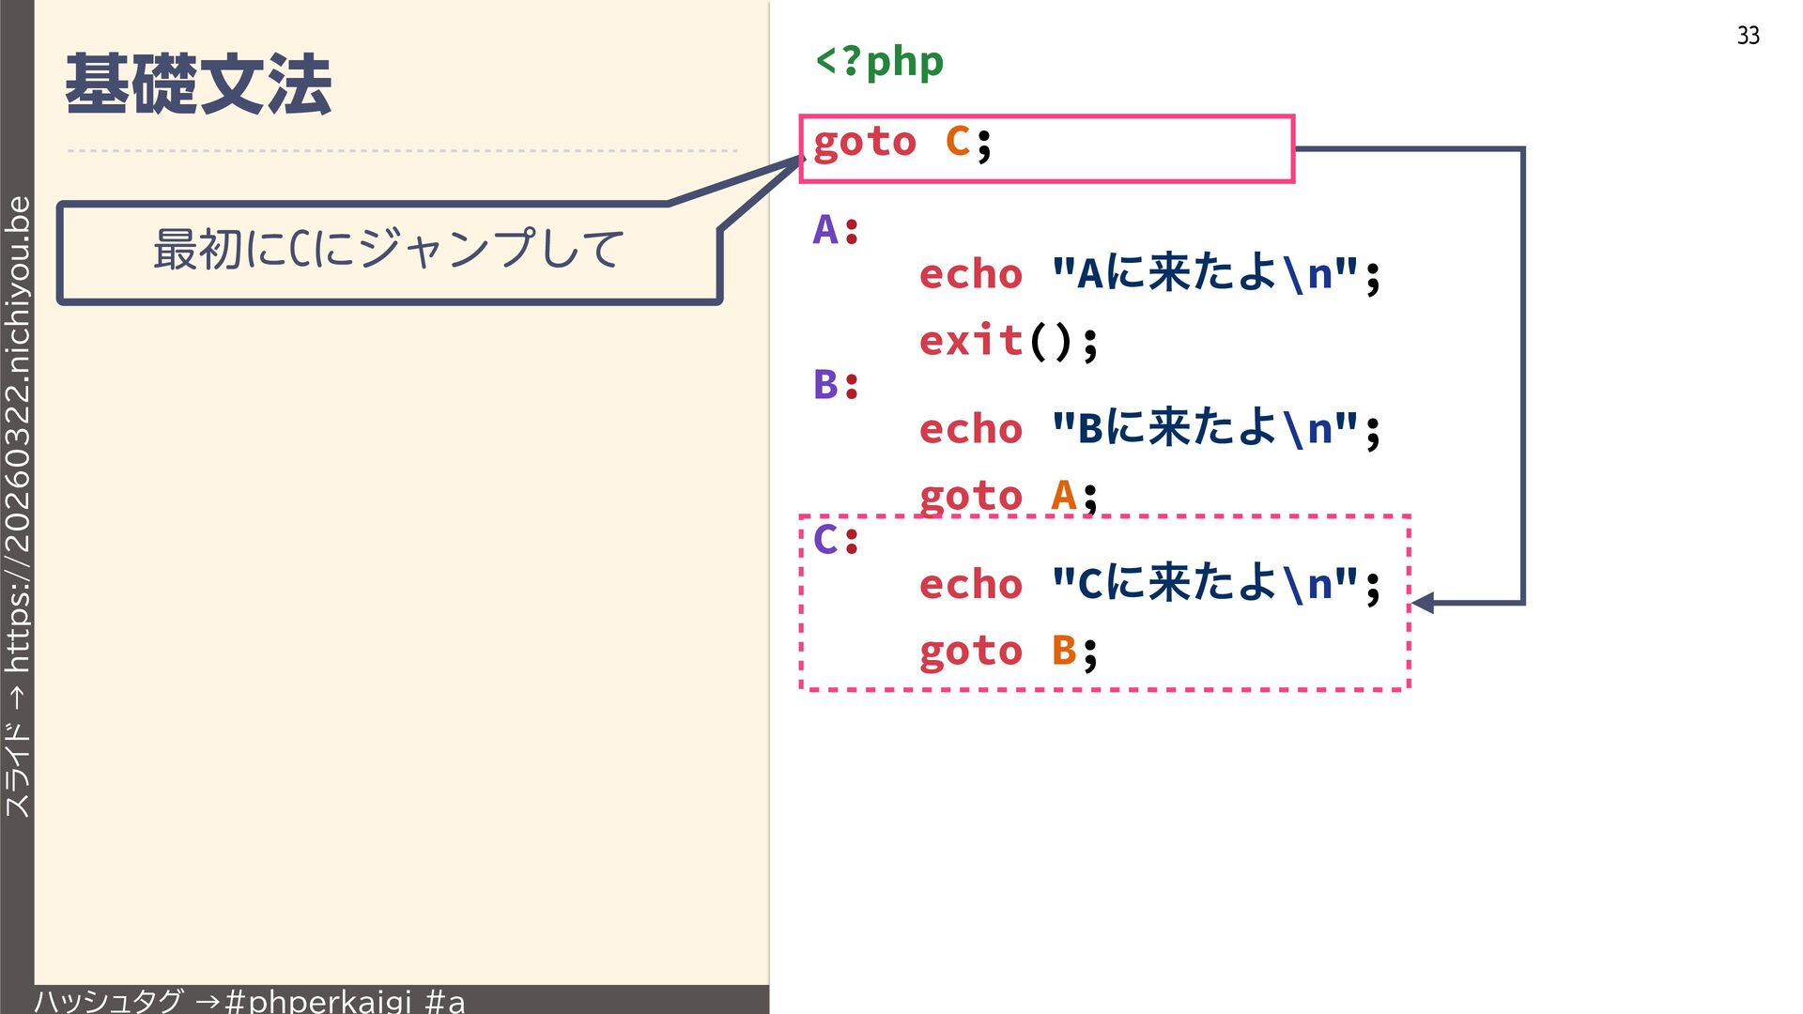
Task: Click the echo "Bに来たよ" line
Action: click(1148, 429)
